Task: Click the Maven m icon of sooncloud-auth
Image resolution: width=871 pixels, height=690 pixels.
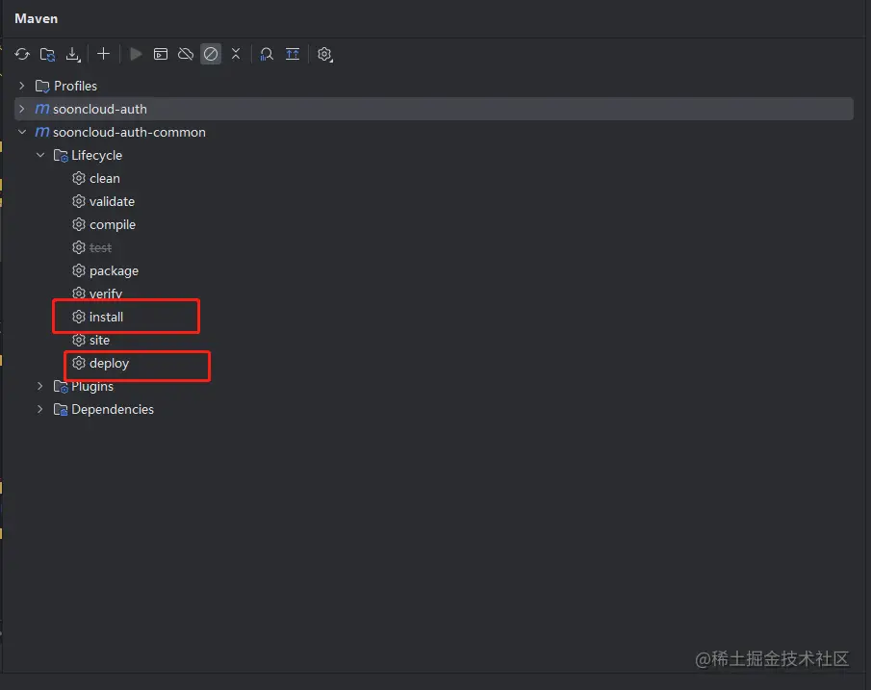Action: click(x=42, y=109)
